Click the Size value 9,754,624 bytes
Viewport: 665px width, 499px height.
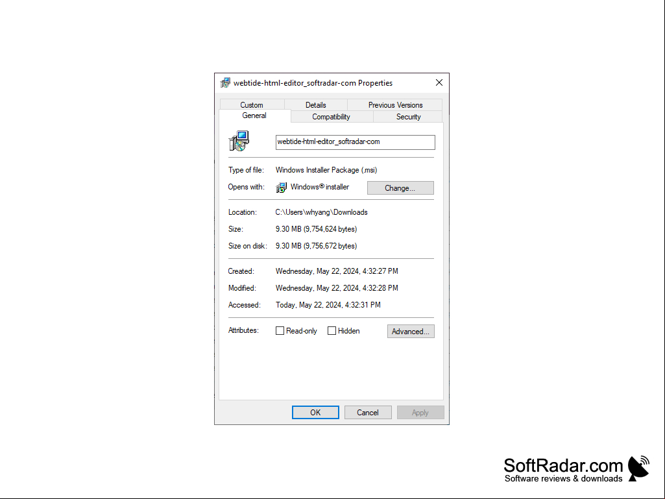pyautogui.click(x=317, y=229)
